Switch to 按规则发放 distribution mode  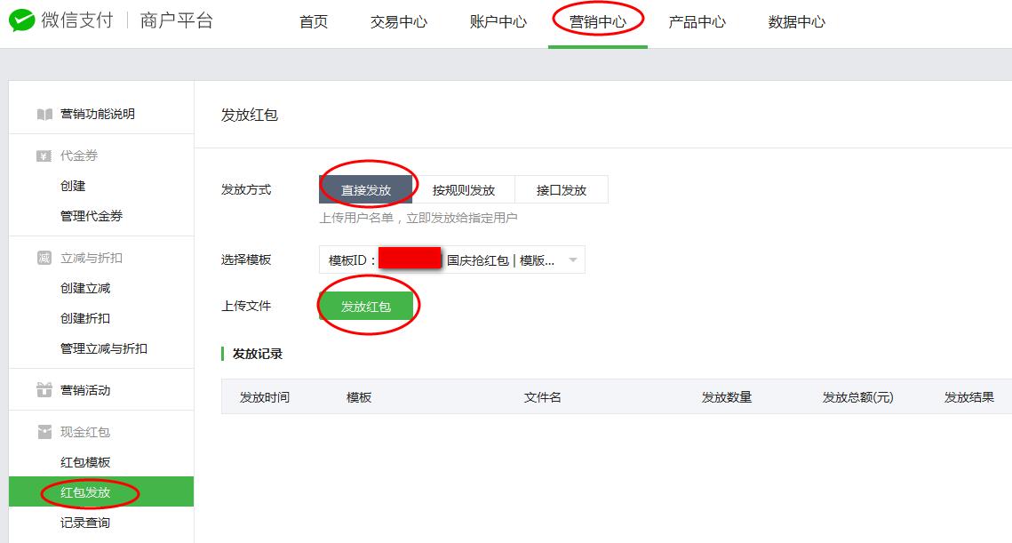tap(463, 188)
